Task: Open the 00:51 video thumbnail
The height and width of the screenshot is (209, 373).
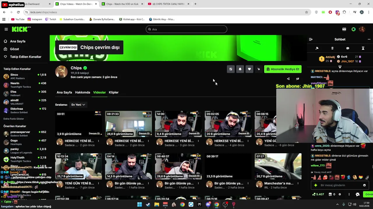Action: point(78,124)
